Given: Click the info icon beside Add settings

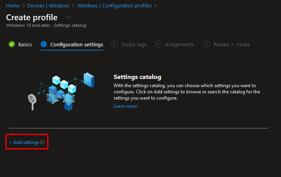Looking at the screenshot, I should tap(42, 142).
